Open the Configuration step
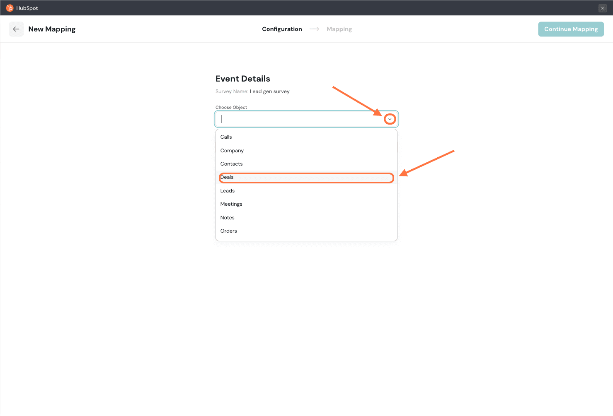This screenshot has height=416, width=613. (x=282, y=29)
